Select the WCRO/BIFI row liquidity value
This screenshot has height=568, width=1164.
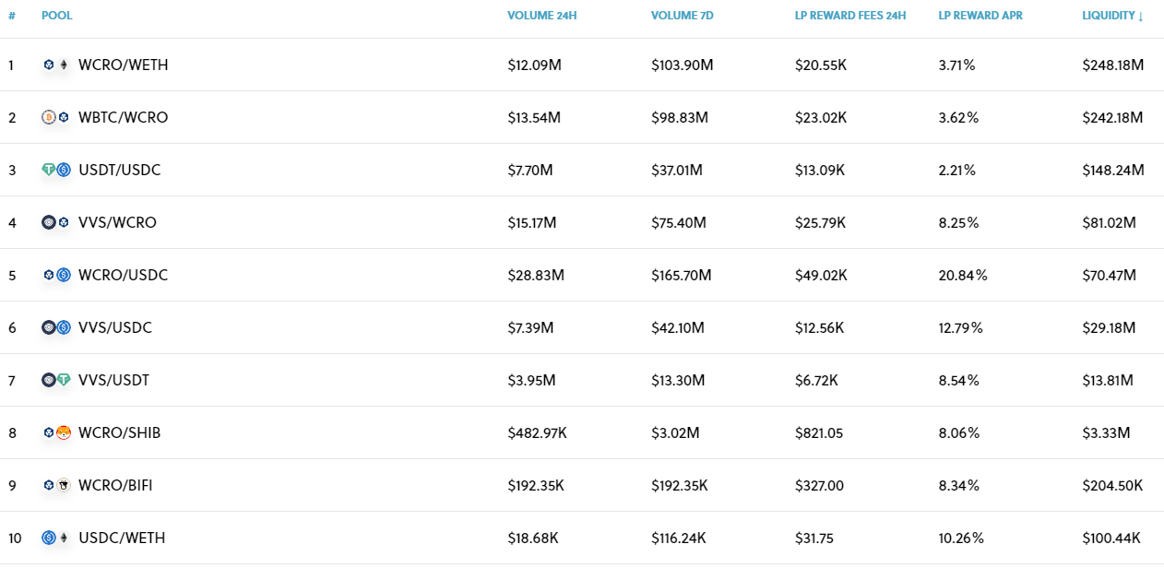tap(1112, 485)
